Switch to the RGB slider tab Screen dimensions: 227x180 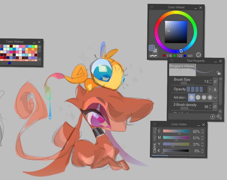tap(155, 130)
